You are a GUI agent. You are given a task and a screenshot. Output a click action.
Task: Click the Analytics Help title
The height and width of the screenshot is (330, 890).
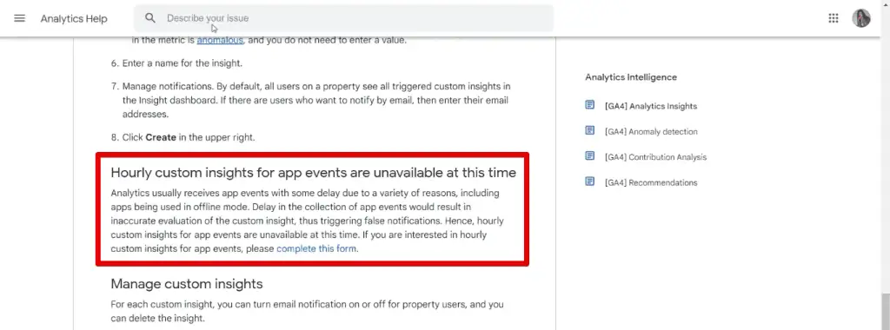pyautogui.click(x=74, y=19)
